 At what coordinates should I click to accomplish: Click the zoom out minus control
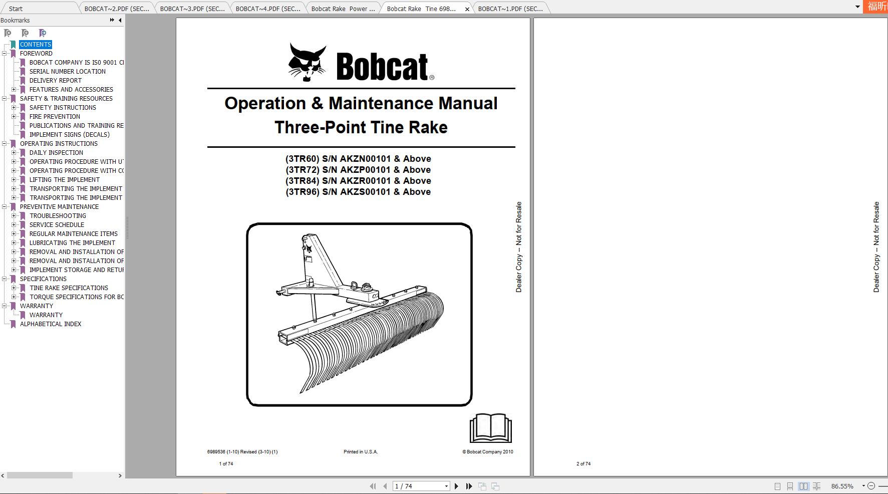[872, 486]
